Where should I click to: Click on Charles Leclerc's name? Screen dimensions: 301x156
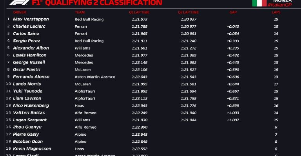(x=29, y=27)
